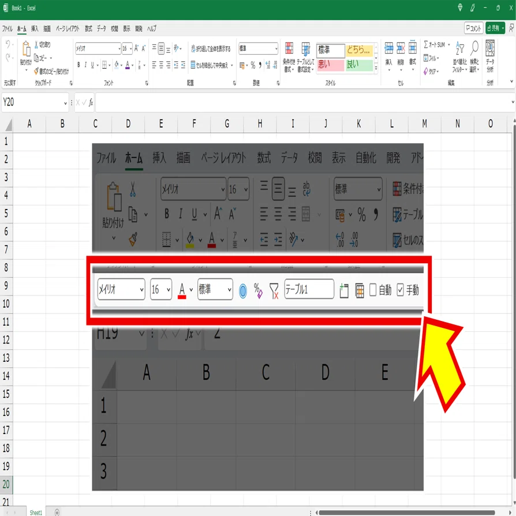Switch to the Page Layout tab (ページレイアウト)
The width and height of the screenshot is (516, 516).
point(68,29)
